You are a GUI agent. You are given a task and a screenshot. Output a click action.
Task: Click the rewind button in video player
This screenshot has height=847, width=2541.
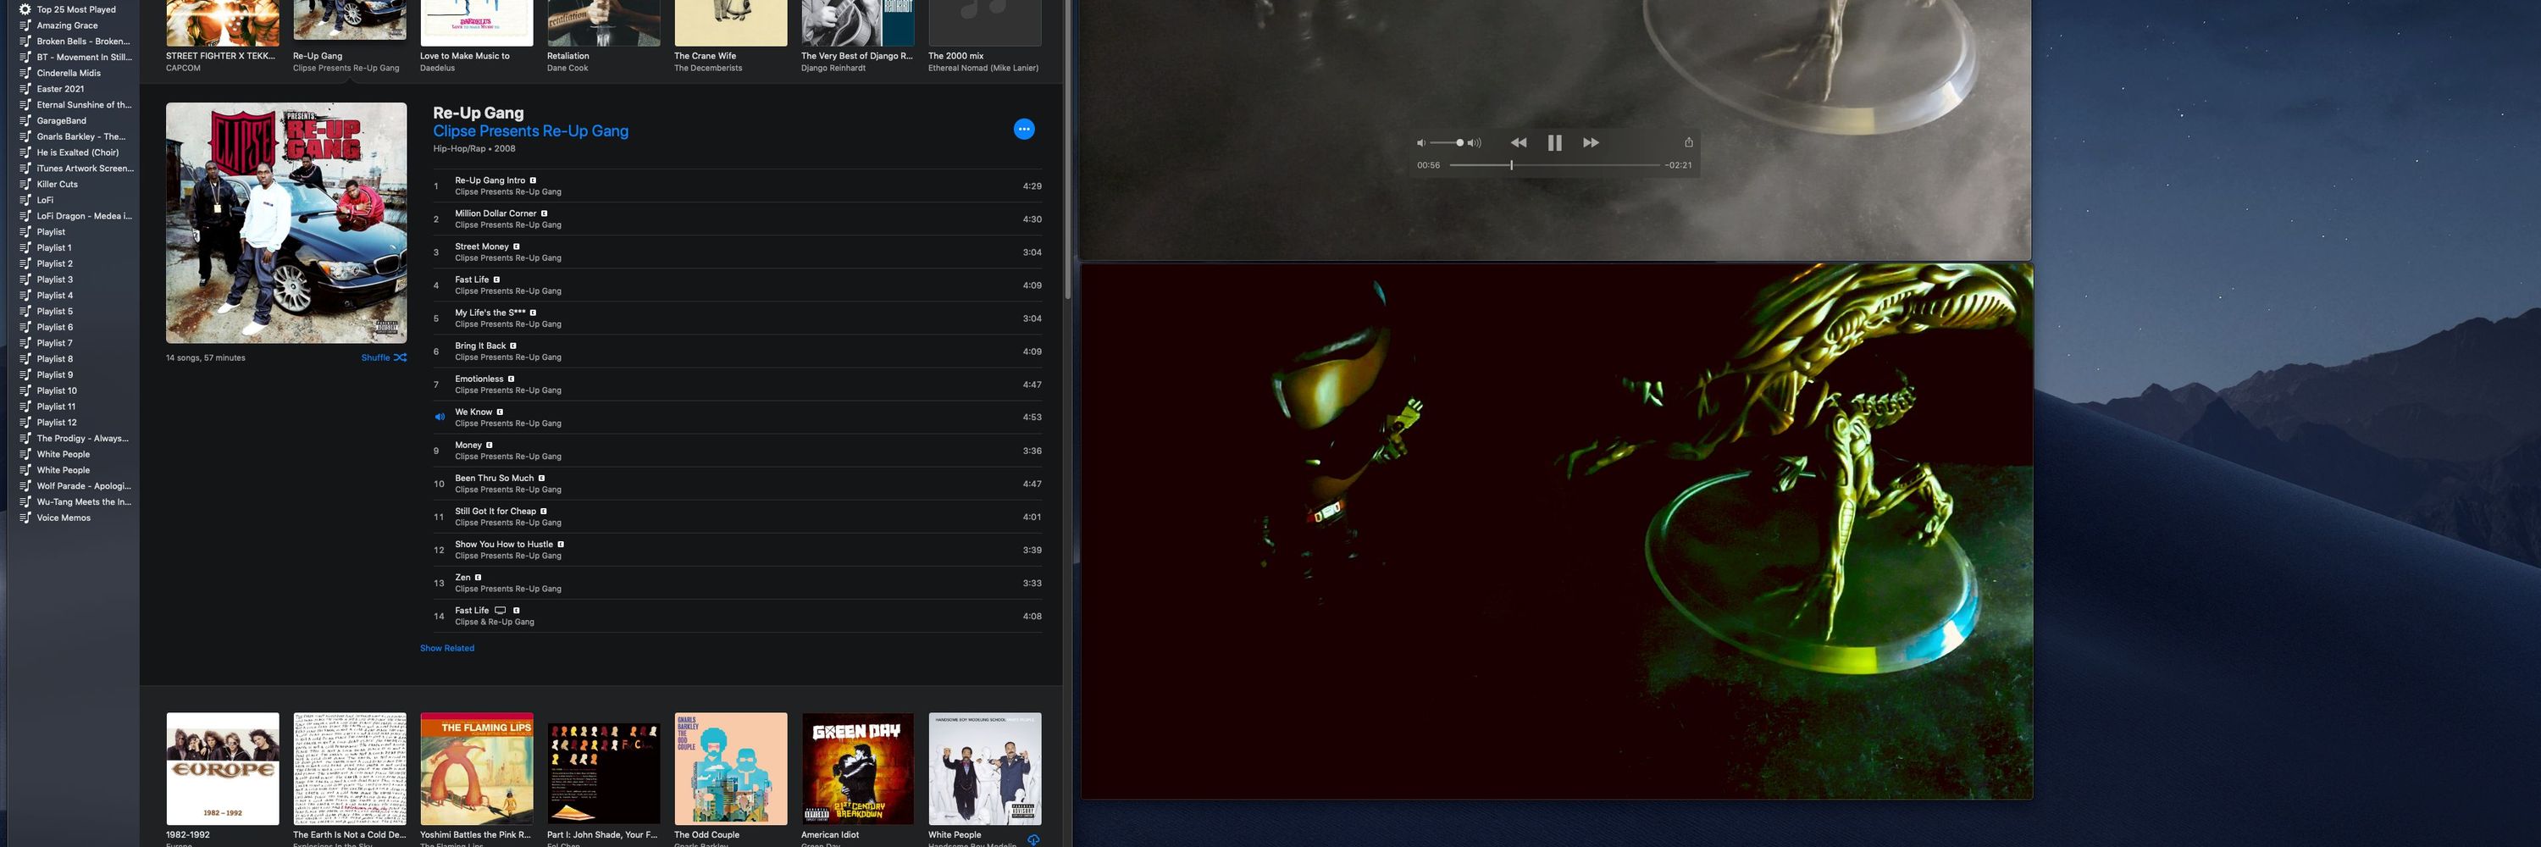1518,143
